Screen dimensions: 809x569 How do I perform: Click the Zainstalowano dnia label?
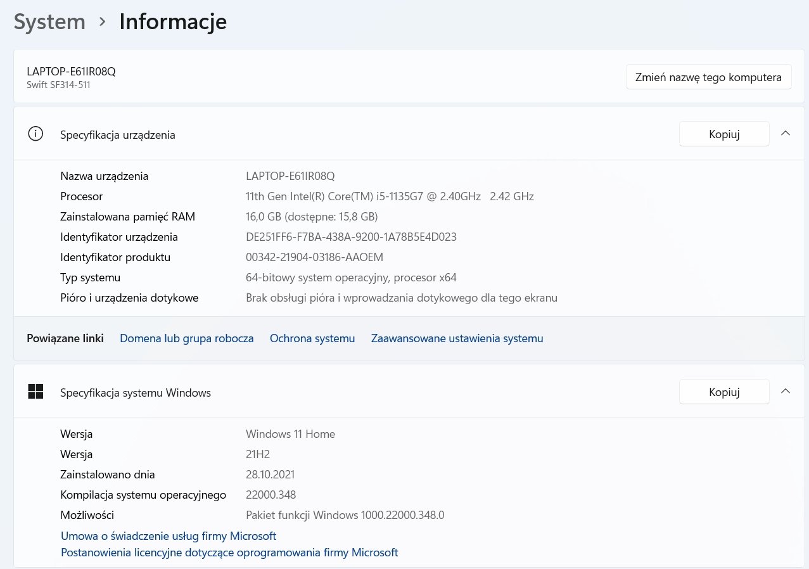108,475
